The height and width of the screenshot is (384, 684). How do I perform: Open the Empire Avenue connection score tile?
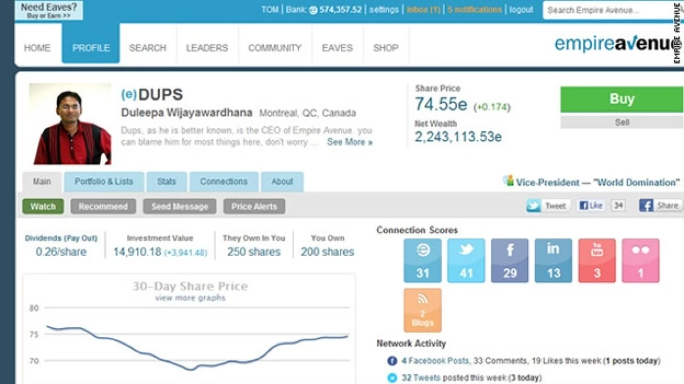point(422,261)
